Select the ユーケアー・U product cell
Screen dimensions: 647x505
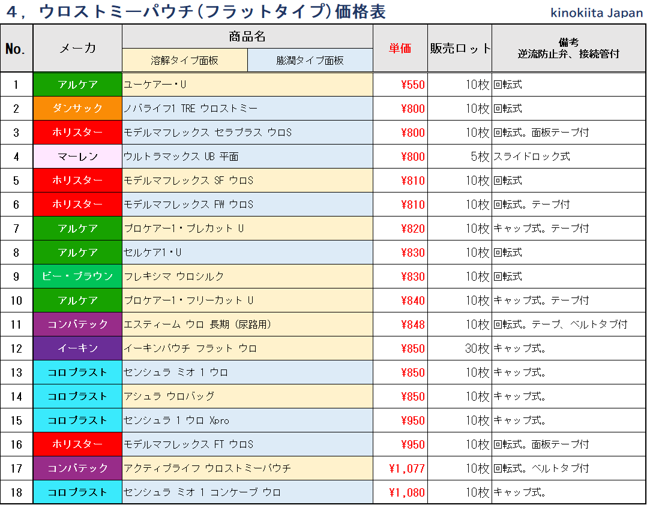click(247, 85)
